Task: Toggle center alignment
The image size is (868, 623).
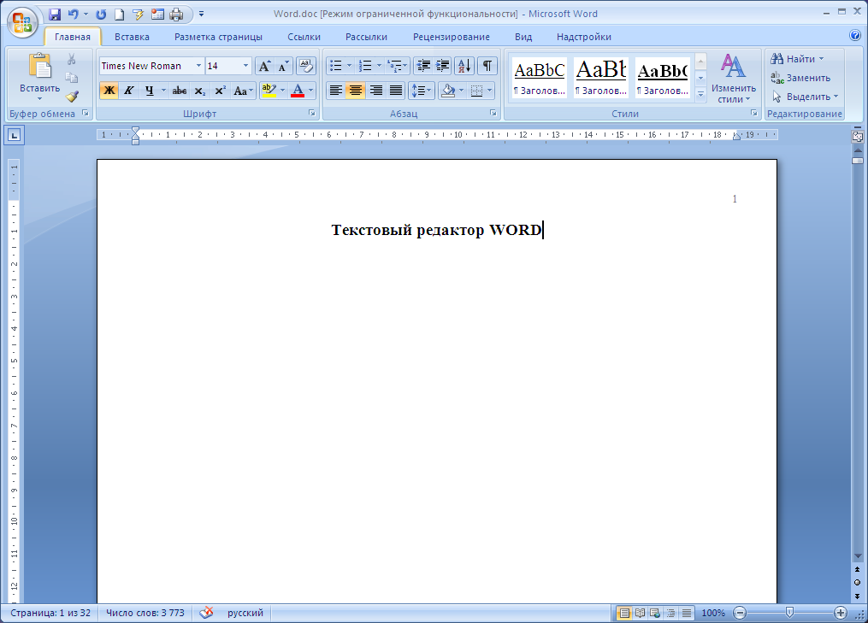Action: point(356,91)
